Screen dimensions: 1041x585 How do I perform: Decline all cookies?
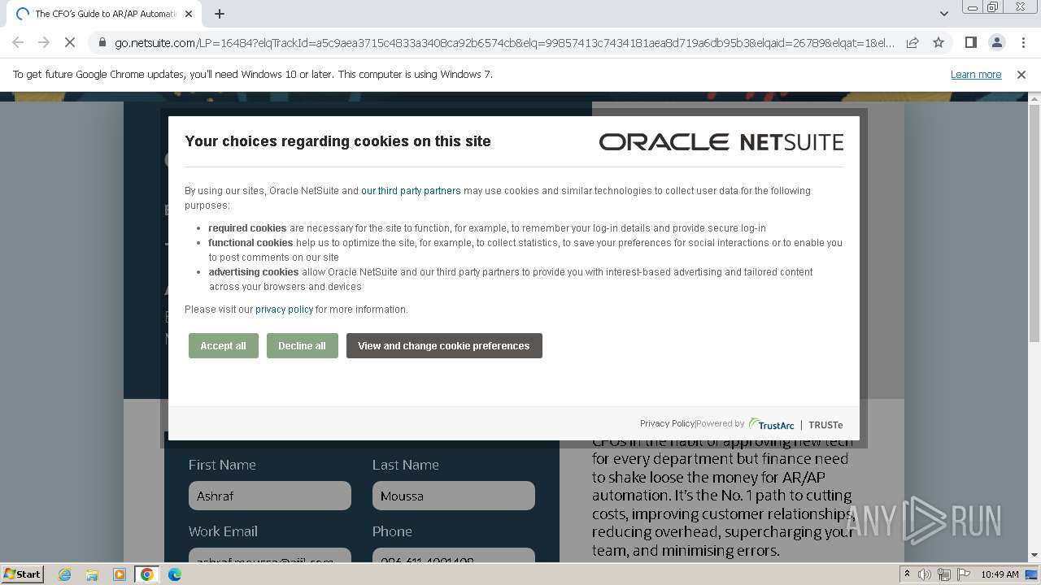click(302, 346)
